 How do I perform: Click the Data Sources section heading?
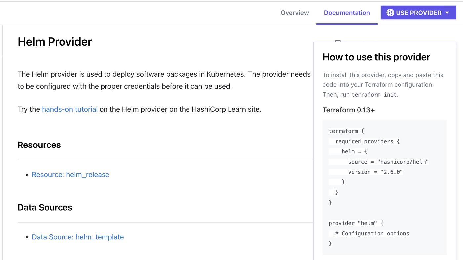[45, 207]
